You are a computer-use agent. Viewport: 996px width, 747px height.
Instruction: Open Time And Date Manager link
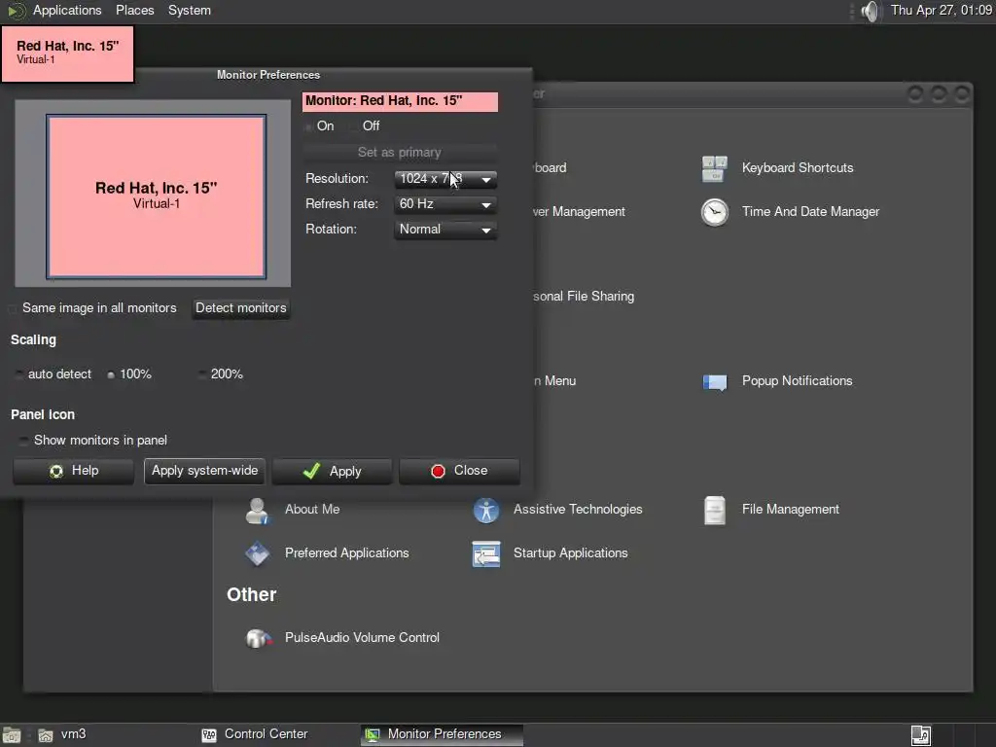[x=810, y=212]
